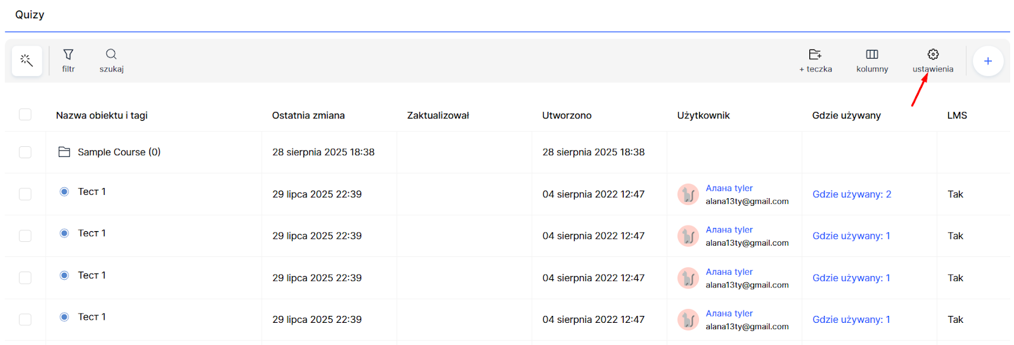The height and width of the screenshot is (345, 1014).
Task: Open ustawienia gear settings
Action: [x=933, y=54]
